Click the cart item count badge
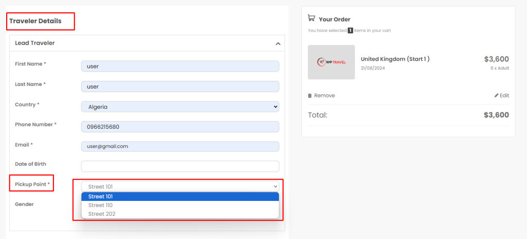 point(350,31)
